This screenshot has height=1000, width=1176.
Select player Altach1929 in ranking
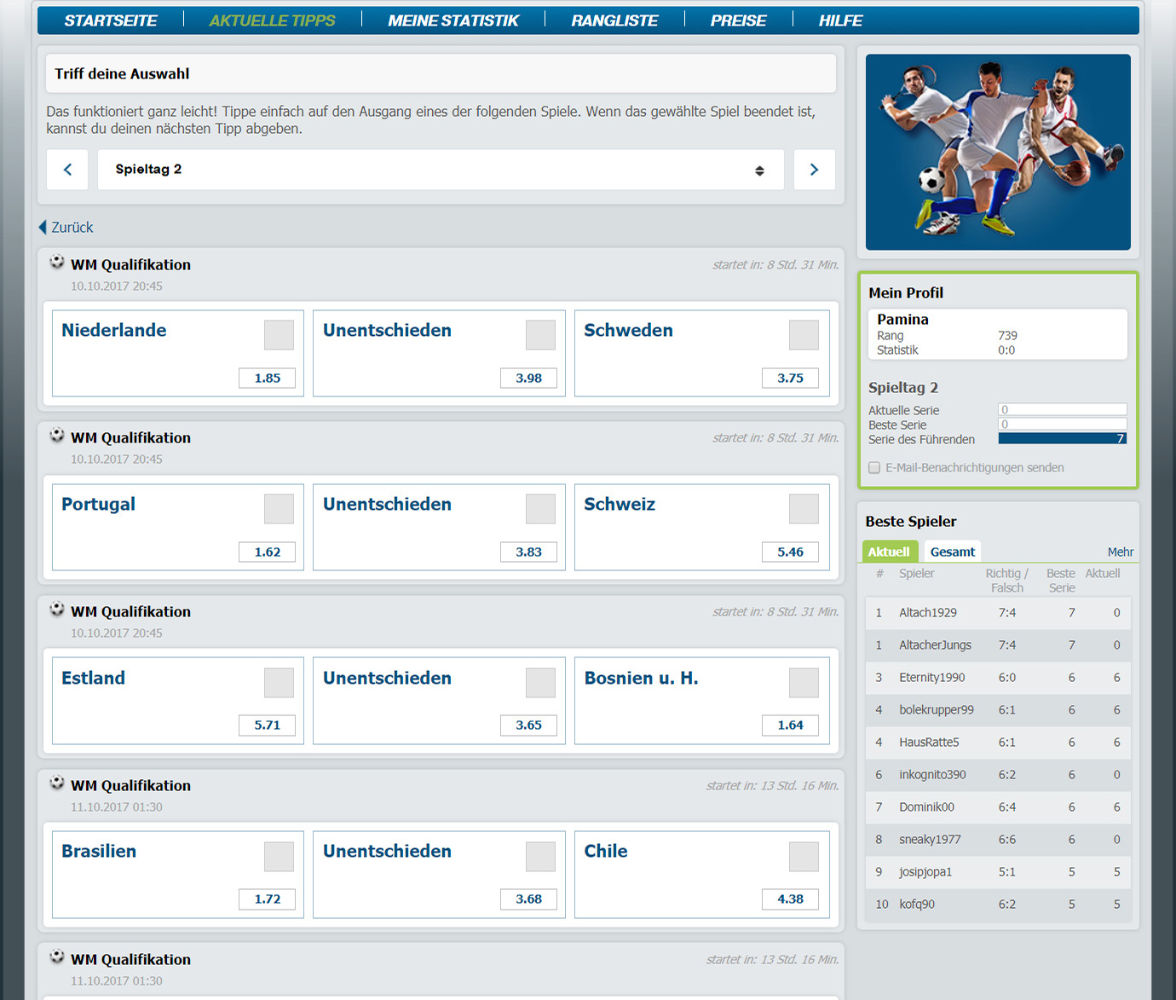pos(928,613)
